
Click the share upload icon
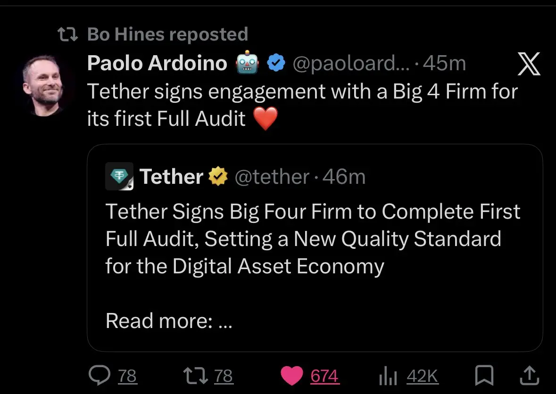coord(529,376)
